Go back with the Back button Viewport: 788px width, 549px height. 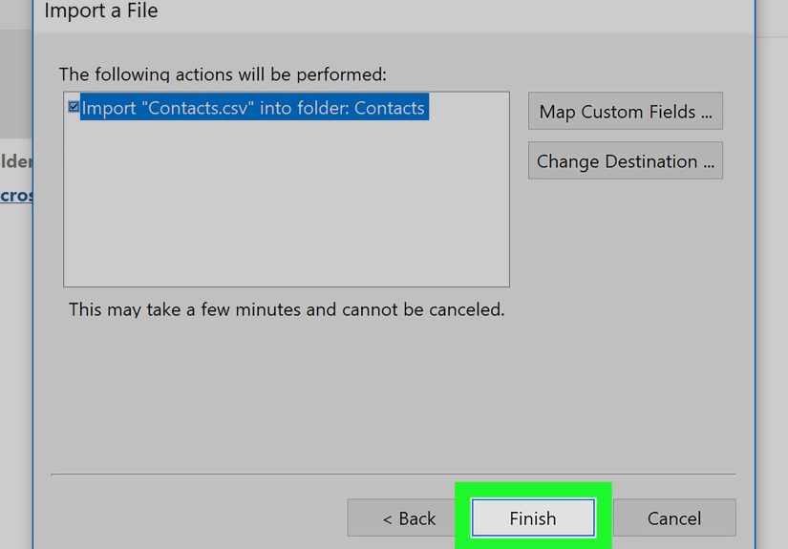[409, 518]
